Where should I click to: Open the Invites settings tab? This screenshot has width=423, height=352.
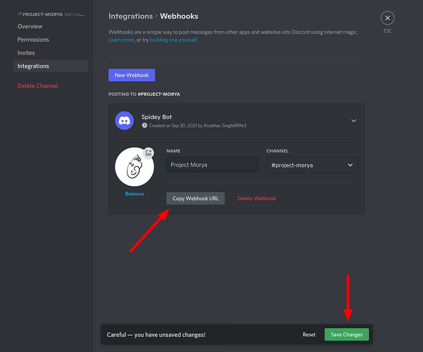(26, 53)
